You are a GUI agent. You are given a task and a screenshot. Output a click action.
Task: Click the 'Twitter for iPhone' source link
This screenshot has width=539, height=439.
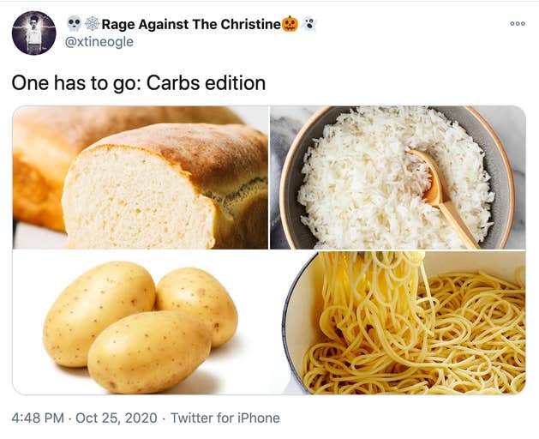[225, 418]
